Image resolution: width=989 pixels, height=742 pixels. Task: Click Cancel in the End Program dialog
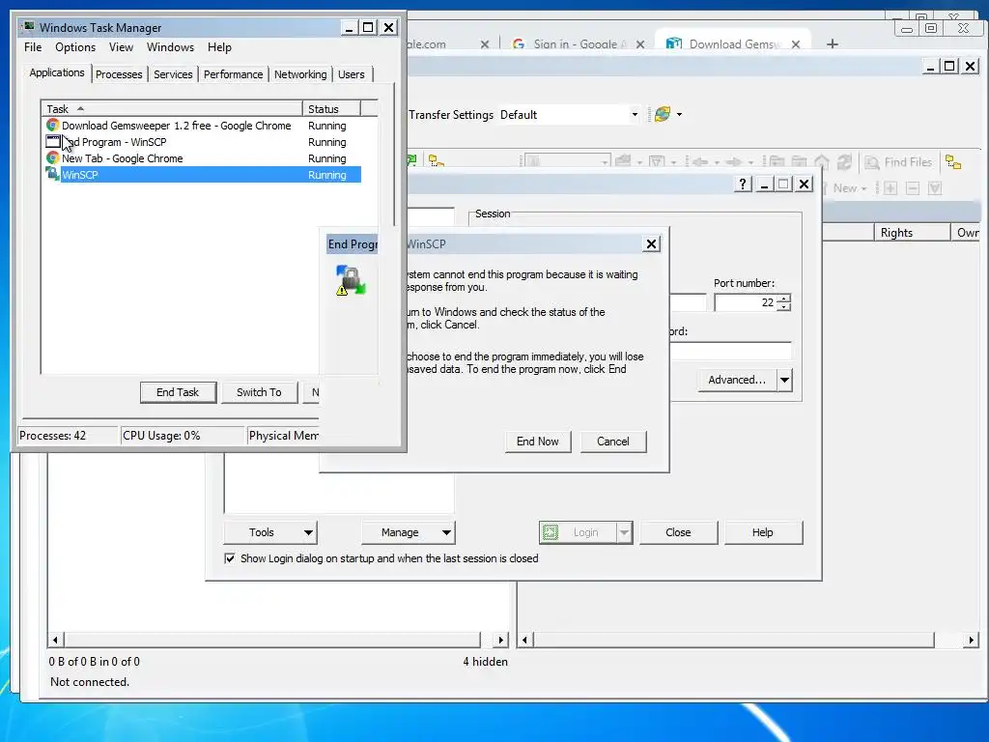pos(613,442)
